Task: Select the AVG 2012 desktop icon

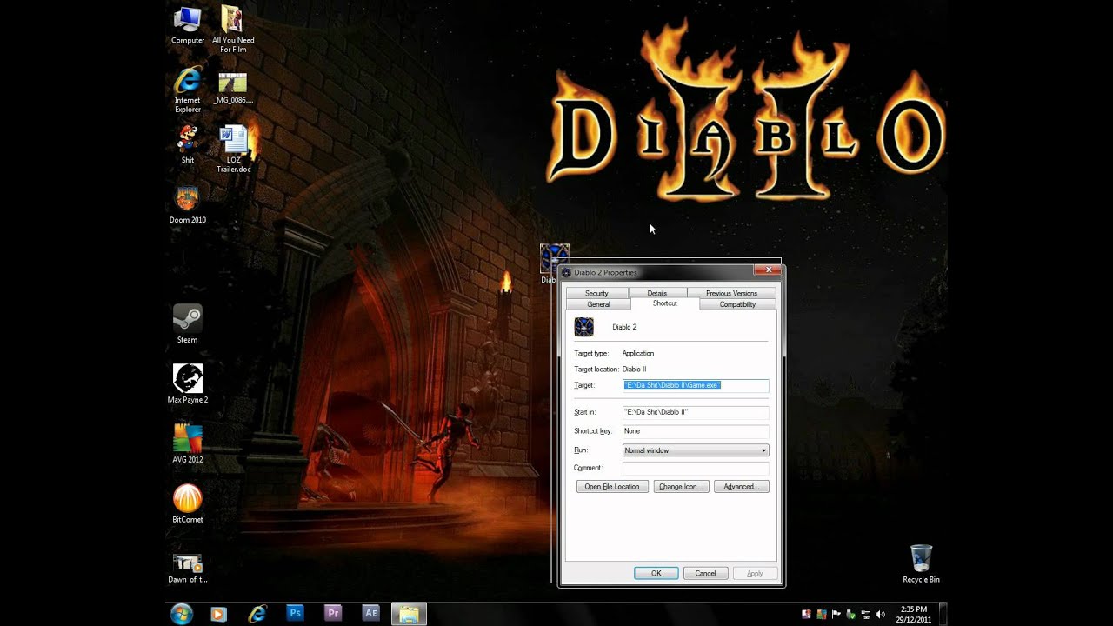Action: 188,444
